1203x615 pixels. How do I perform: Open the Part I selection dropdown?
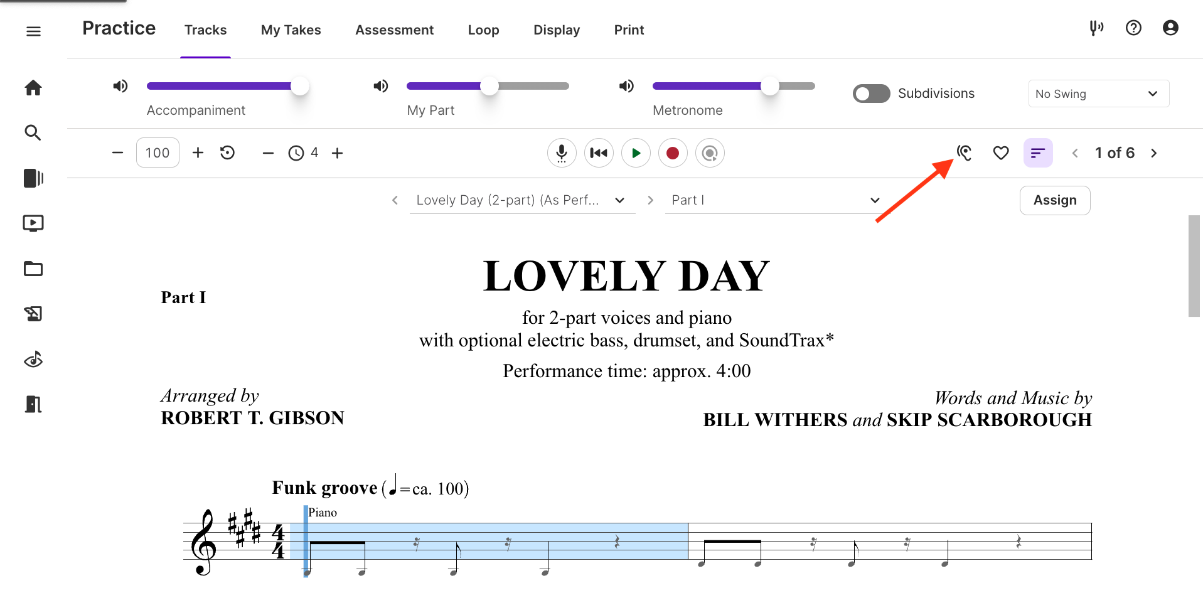coord(775,200)
